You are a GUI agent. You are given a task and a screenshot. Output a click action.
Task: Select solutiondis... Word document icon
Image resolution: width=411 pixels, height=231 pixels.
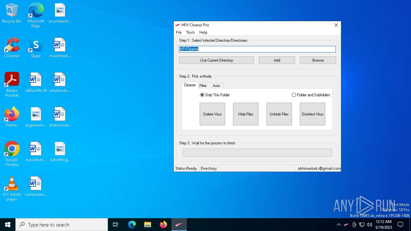coord(60,82)
